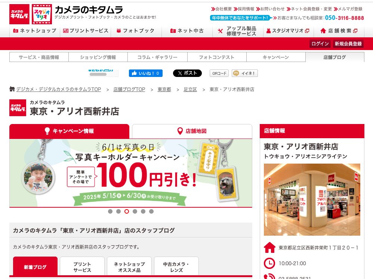Click store logo beside 東京・アリオ西新井店 heading
The image size is (373, 279).
tap(18, 108)
